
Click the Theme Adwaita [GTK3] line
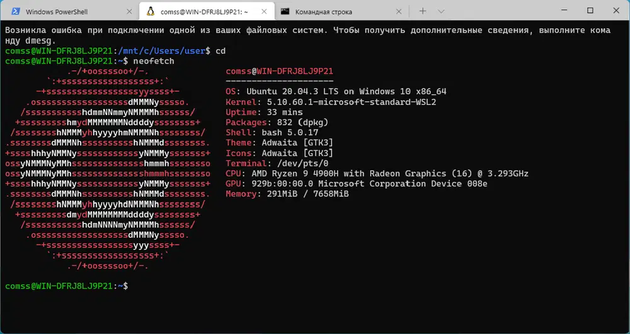(x=279, y=143)
